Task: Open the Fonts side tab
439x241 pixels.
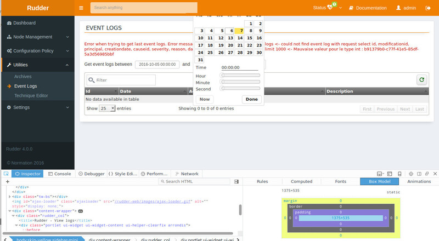Action: (340, 181)
